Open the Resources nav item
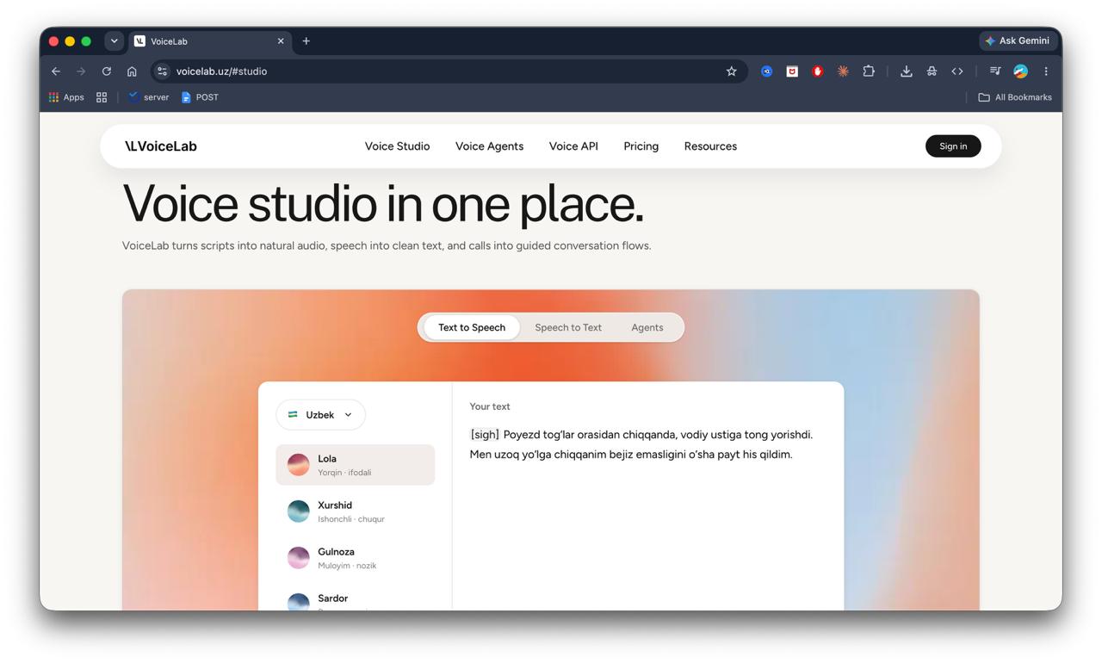The width and height of the screenshot is (1102, 663). click(710, 146)
